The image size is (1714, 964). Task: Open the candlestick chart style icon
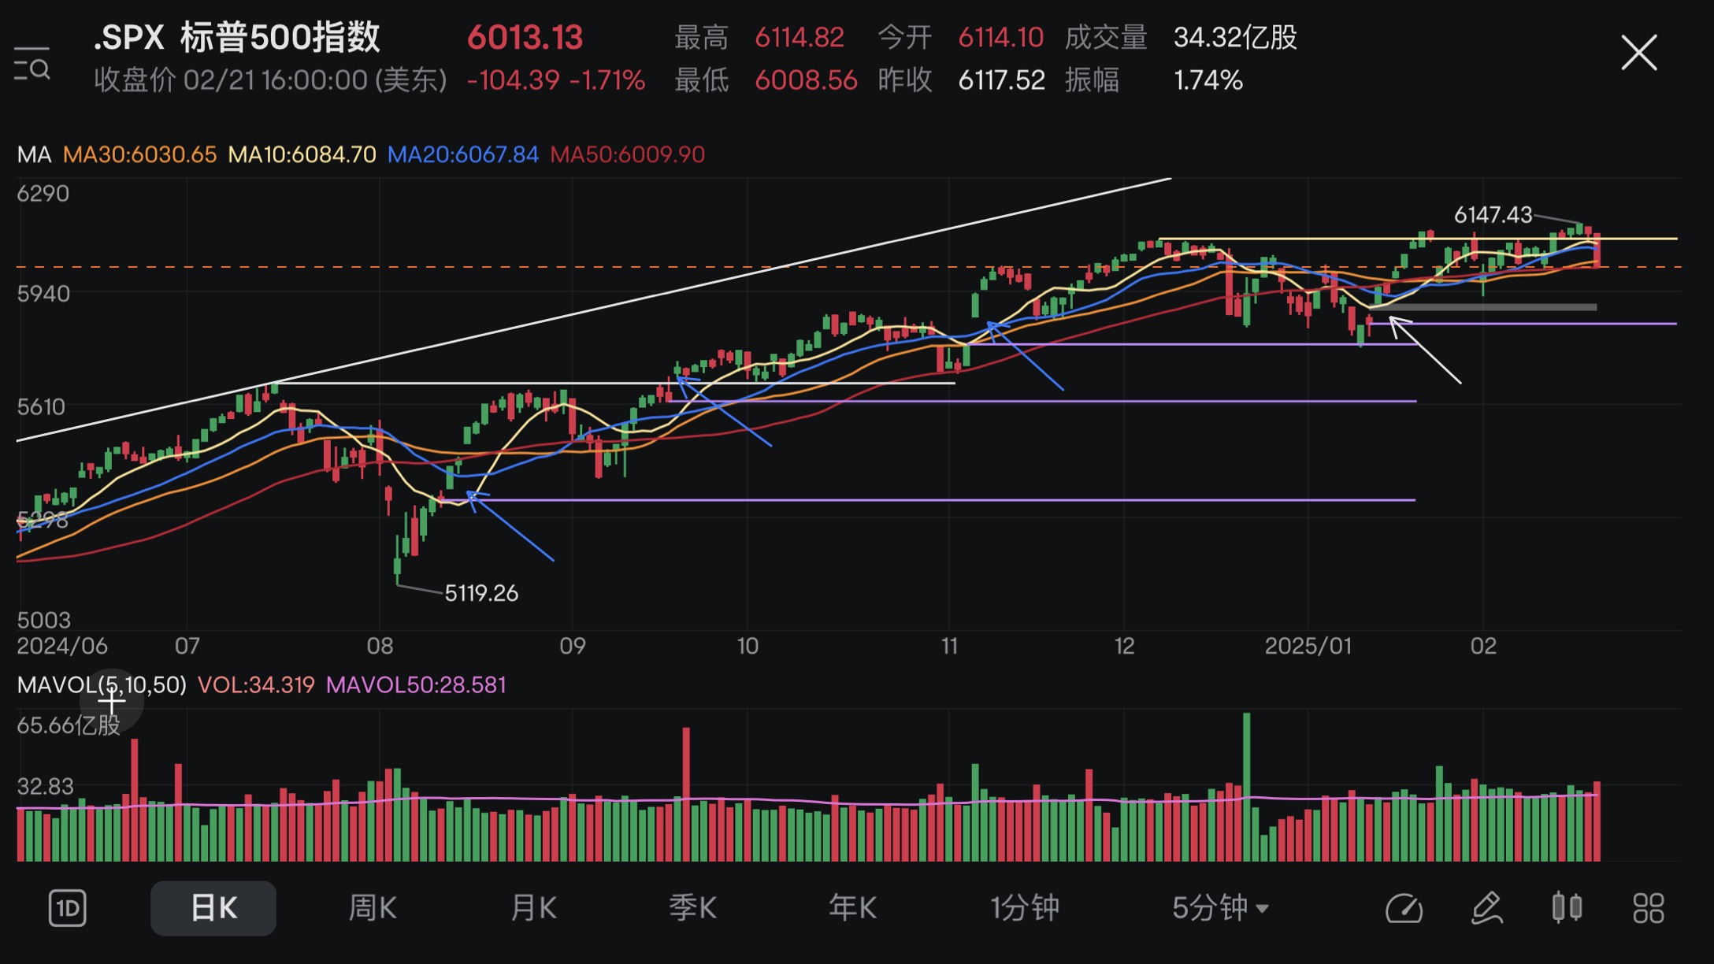[x=1567, y=907]
